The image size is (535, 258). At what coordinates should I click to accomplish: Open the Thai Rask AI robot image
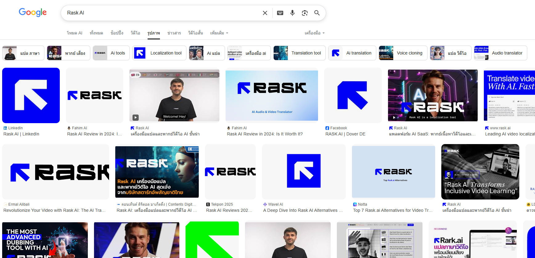[157, 172]
